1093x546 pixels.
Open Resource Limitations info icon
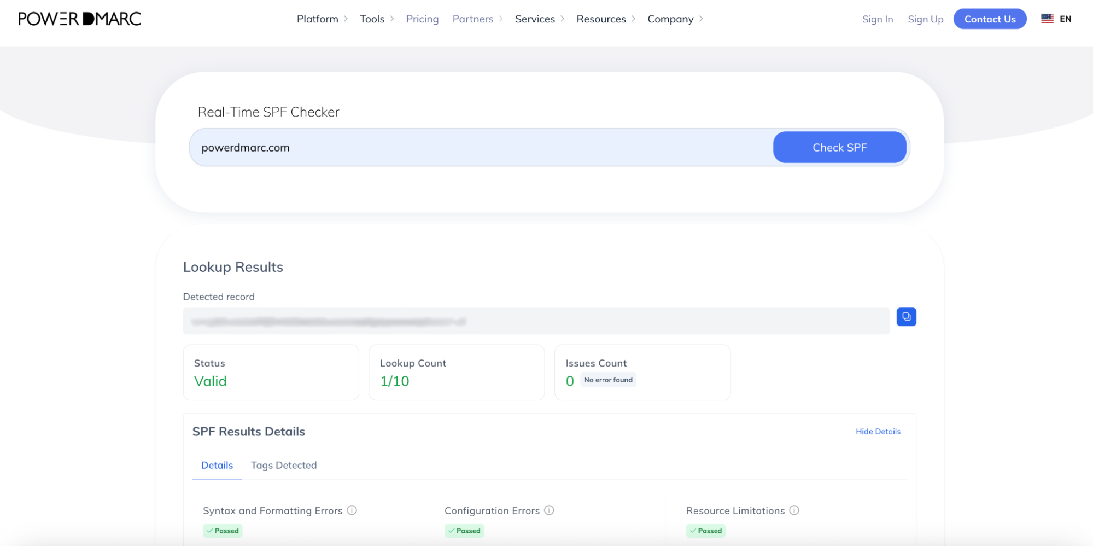(x=794, y=510)
